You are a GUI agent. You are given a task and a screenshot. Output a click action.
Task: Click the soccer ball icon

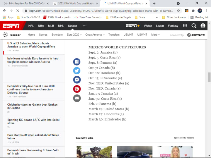tap(5, 35)
